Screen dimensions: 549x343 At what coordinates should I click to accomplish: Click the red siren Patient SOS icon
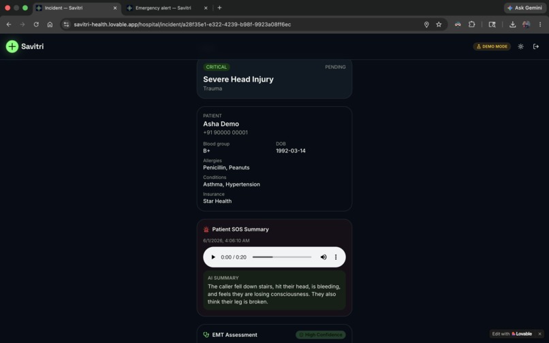point(206,229)
